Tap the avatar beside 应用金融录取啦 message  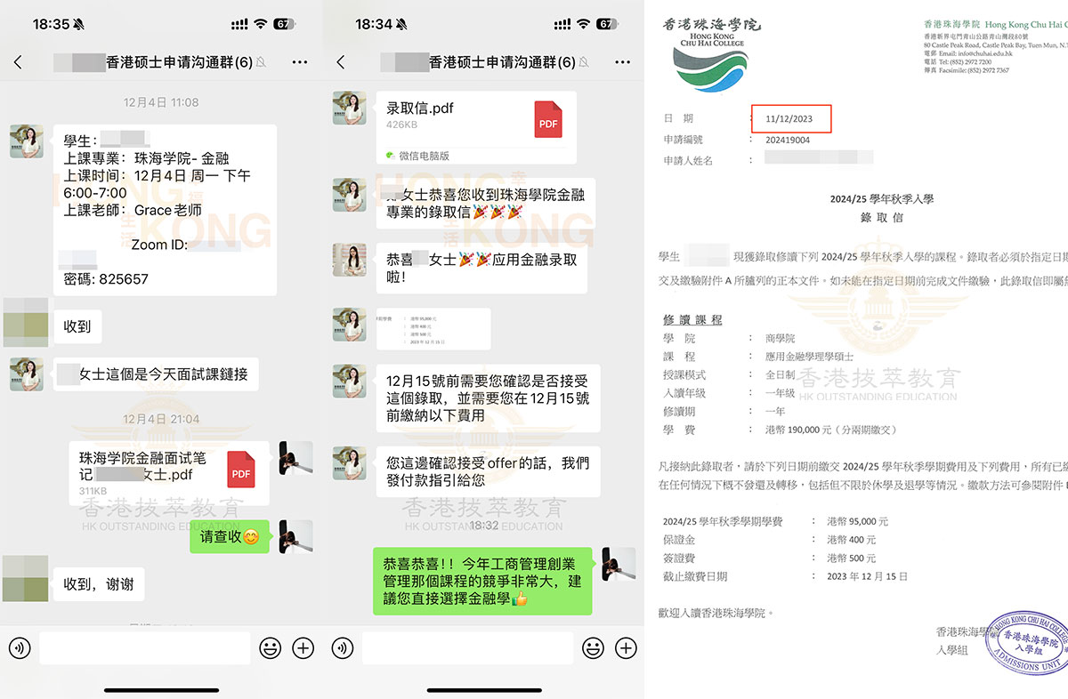point(349,260)
